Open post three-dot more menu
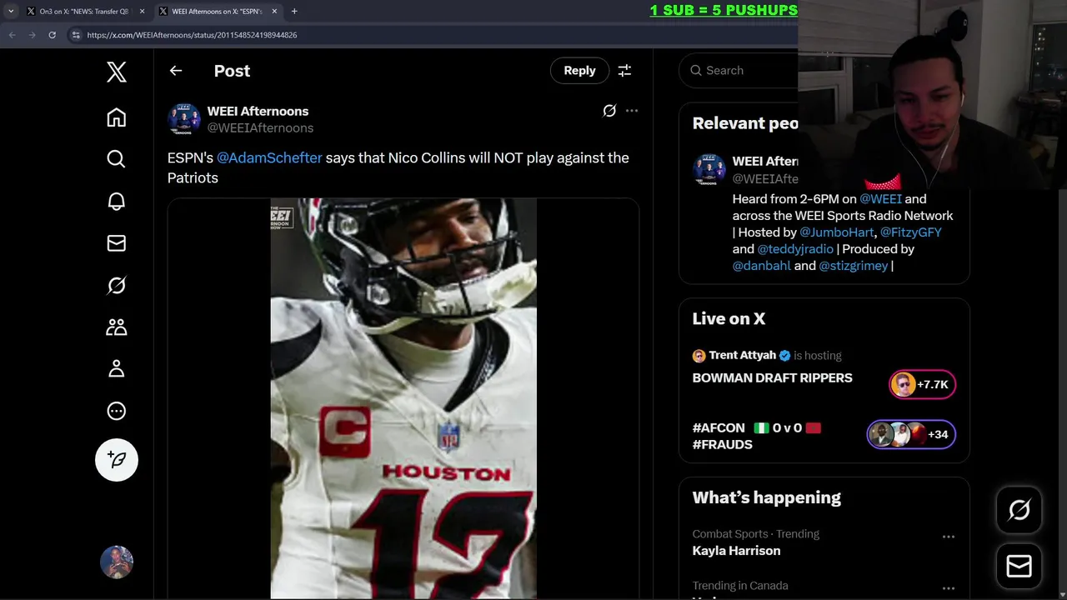Image resolution: width=1067 pixels, height=600 pixels. [x=632, y=111]
